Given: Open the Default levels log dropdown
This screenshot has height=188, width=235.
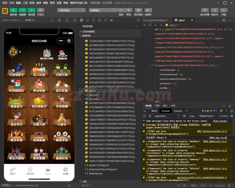Looking at the screenshot, I should tap(207, 116).
